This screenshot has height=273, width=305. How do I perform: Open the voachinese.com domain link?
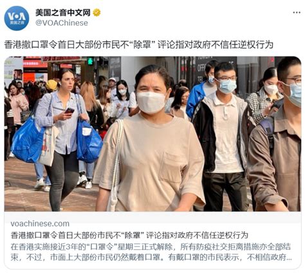pos(40,223)
